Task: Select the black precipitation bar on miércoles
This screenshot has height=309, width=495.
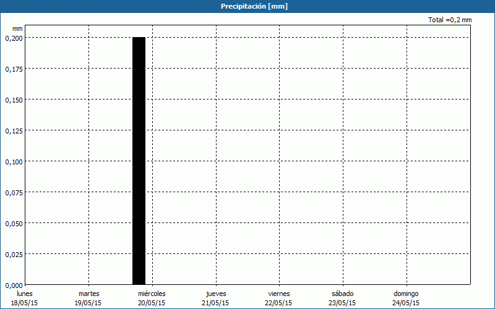Action: 139,161
